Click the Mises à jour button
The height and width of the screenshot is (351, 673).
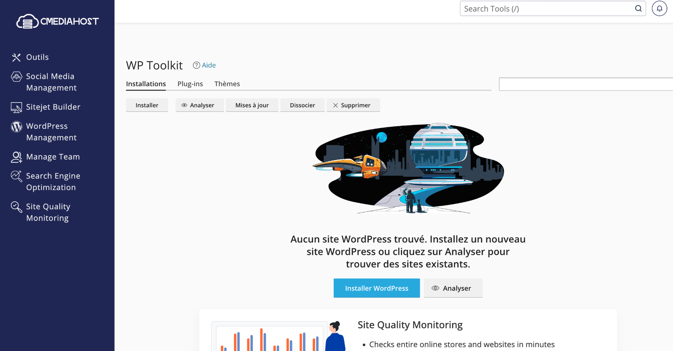coord(252,105)
